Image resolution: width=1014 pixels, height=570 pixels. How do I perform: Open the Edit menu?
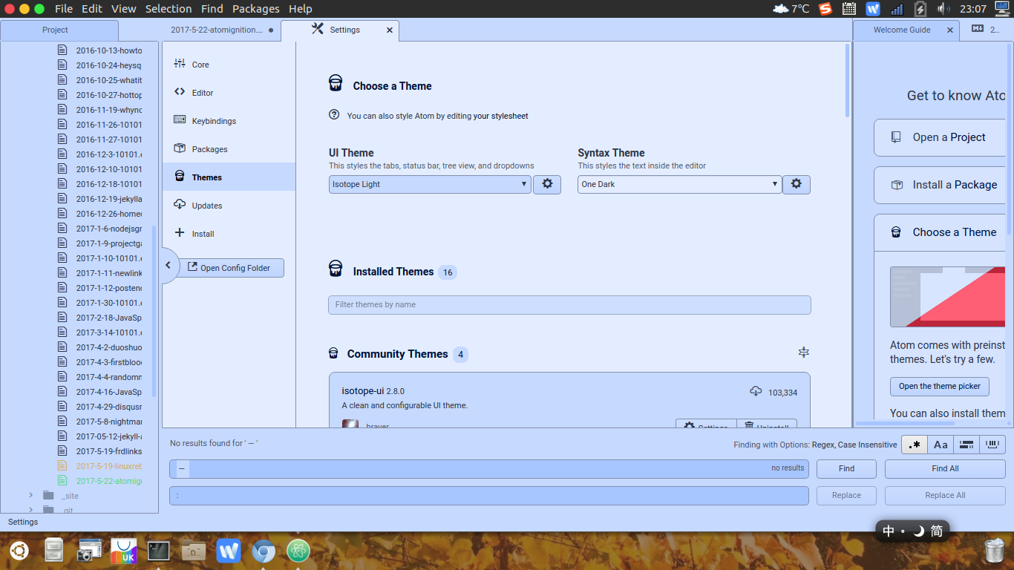coord(92,9)
